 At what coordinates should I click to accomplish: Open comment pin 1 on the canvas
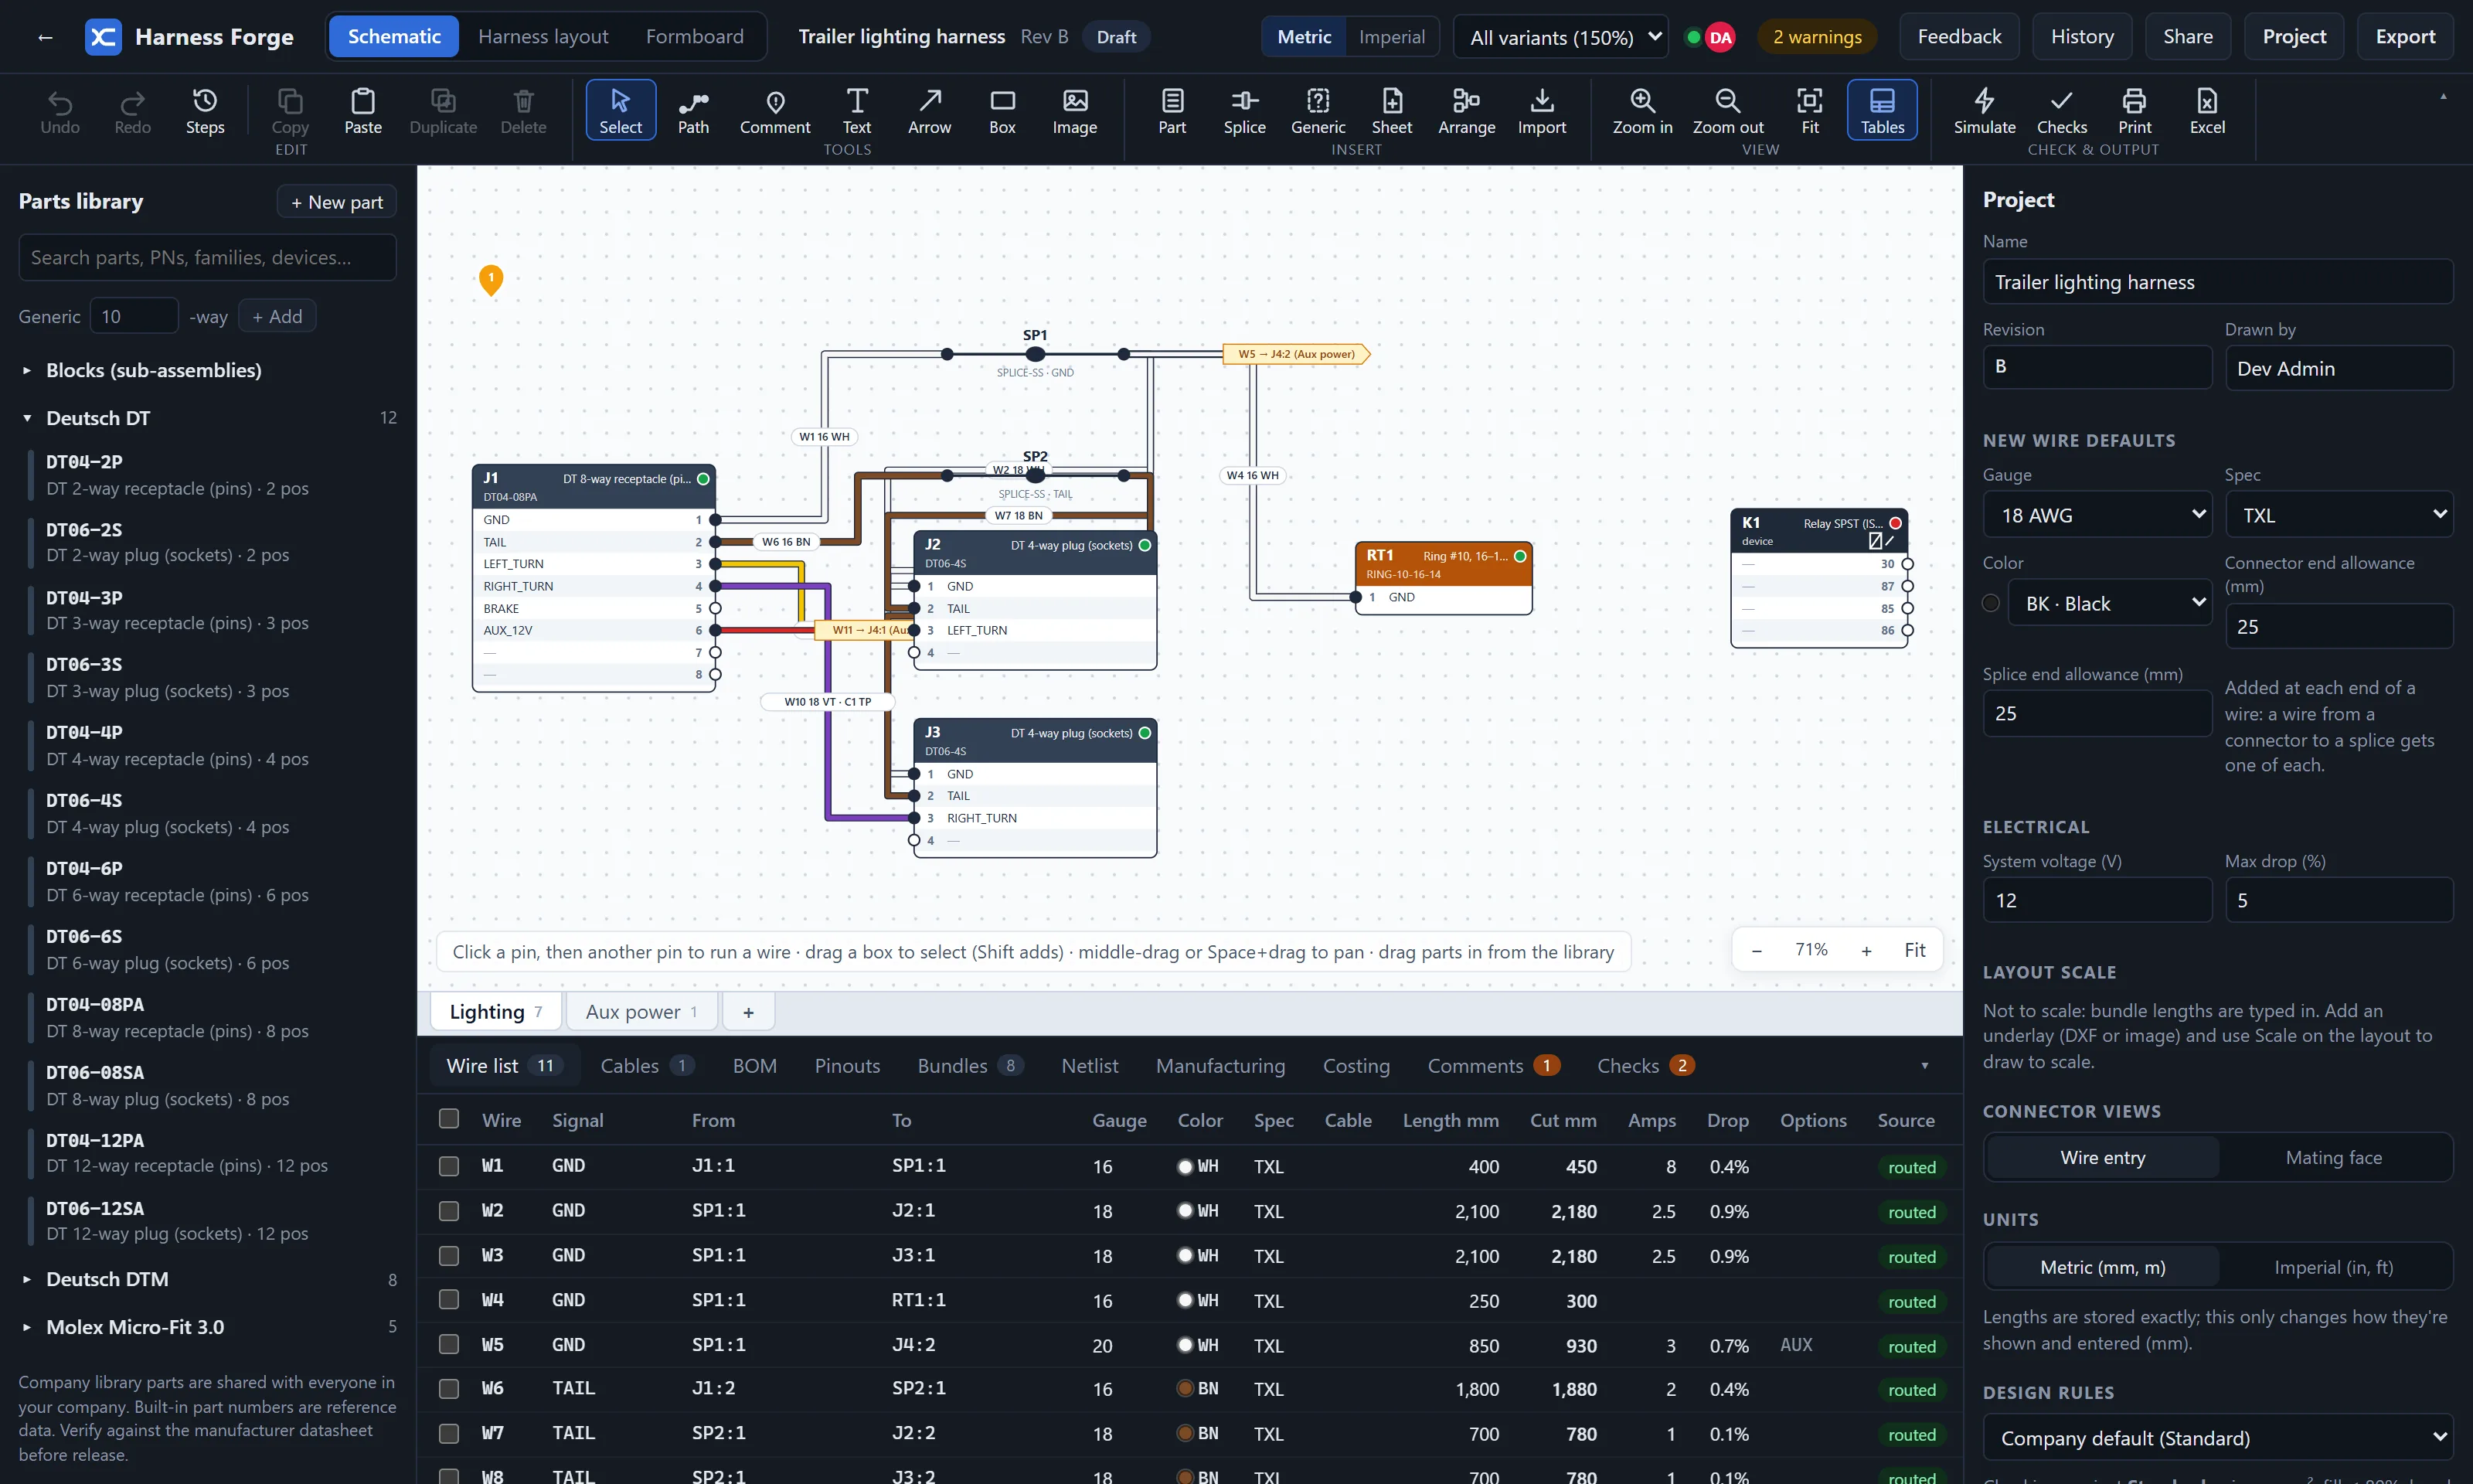pyautogui.click(x=491, y=280)
